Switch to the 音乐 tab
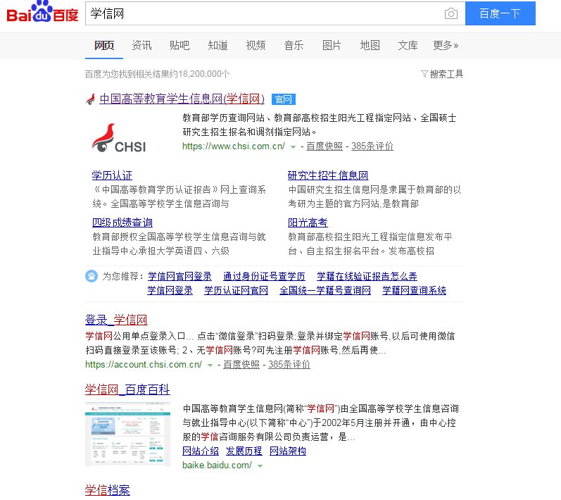This screenshot has width=561, height=500. point(294,46)
